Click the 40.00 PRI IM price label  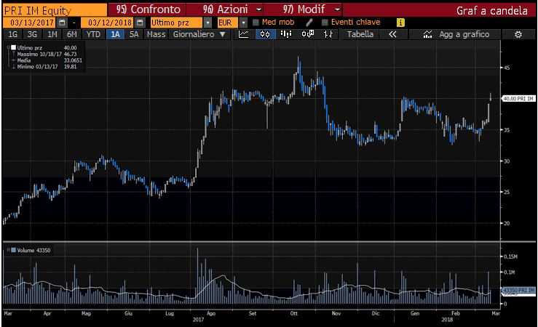pos(518,99)
